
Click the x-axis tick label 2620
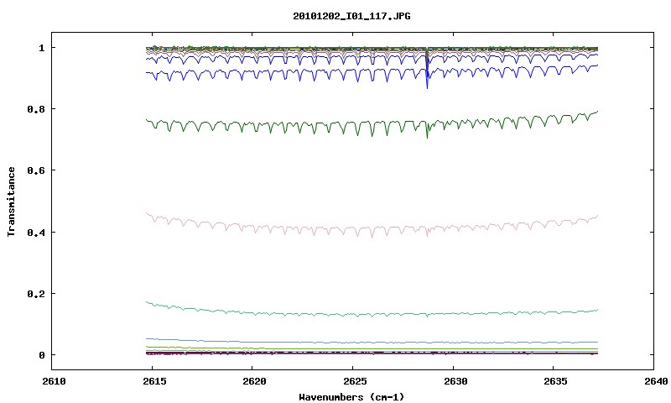pos(254,381)
